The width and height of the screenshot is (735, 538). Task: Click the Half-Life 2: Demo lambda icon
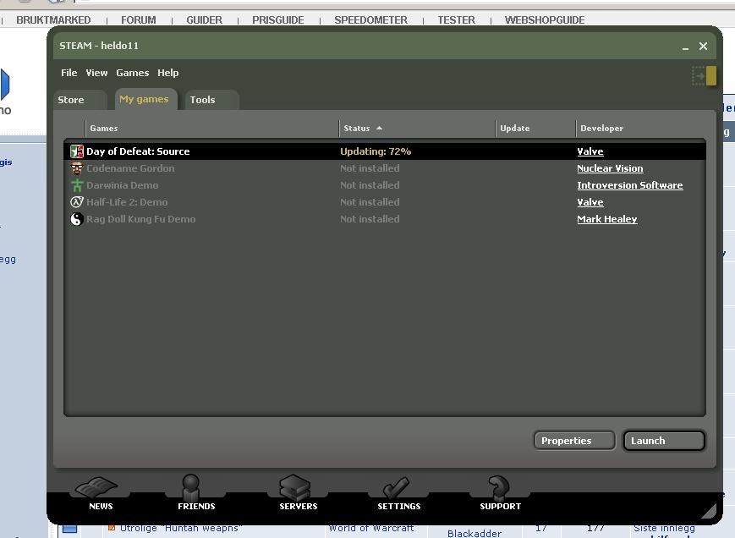pyautogui.click(x=77, y=202)
